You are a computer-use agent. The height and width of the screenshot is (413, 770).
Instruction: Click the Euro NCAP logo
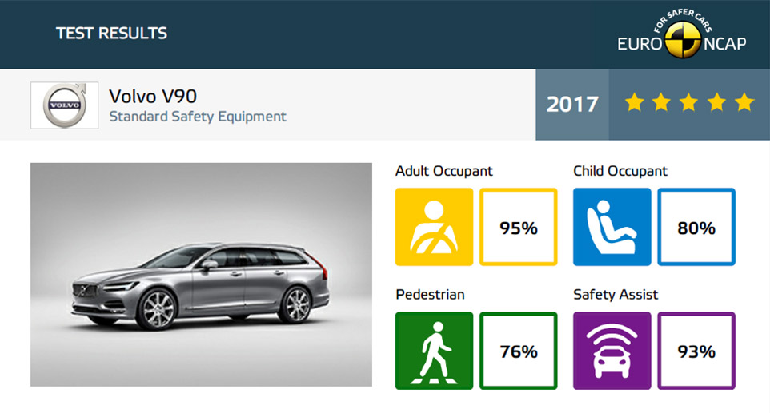[x=682, y=34]
